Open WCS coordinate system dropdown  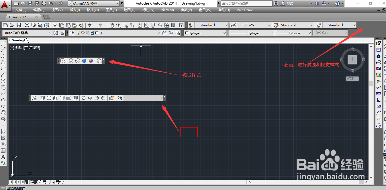click(352, 79)
